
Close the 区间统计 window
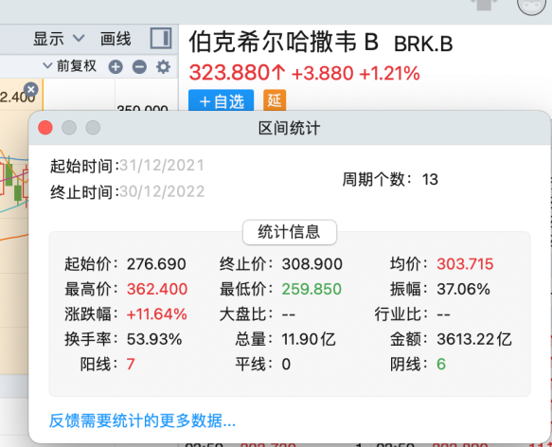click(x=45, y=128)
